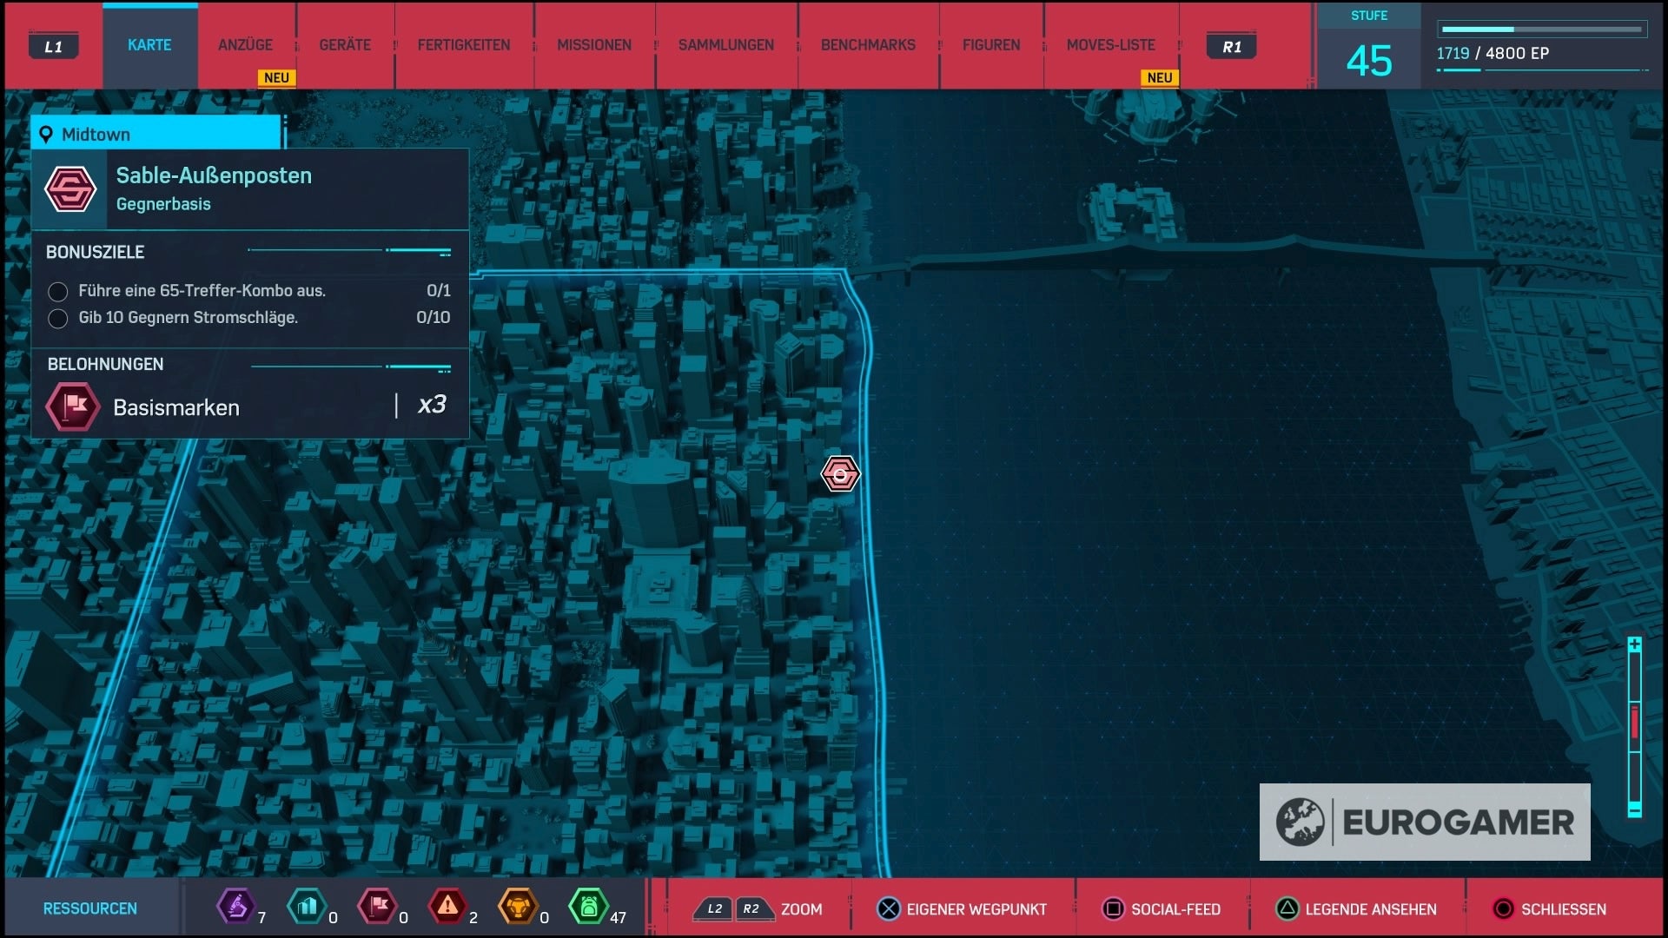Open the Karte tab

149,45
